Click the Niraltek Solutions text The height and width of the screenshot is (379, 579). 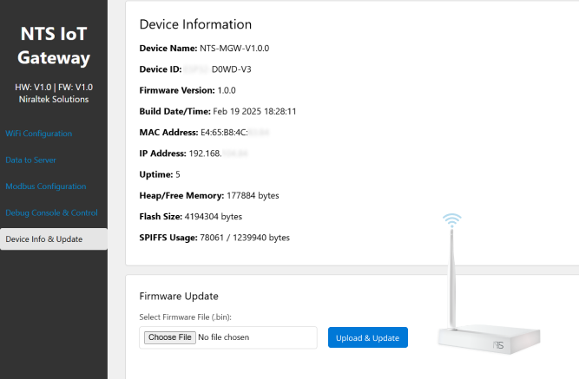click(x=54, y=100)
